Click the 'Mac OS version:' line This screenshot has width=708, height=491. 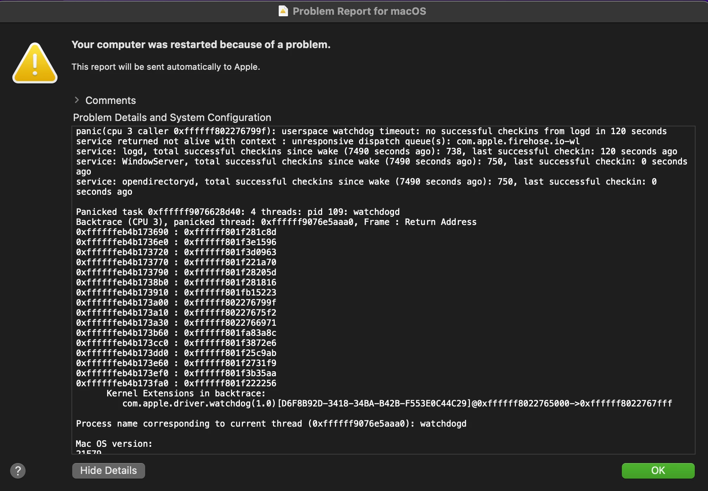click(x=114, y=444)
